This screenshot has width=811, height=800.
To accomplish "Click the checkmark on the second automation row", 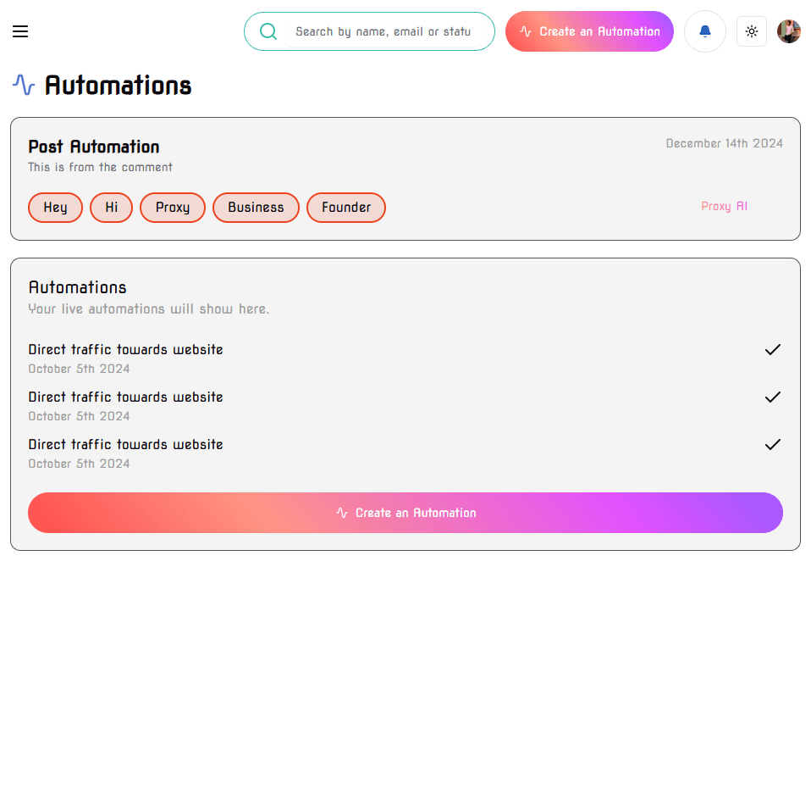I will click(x=772, y=397).
